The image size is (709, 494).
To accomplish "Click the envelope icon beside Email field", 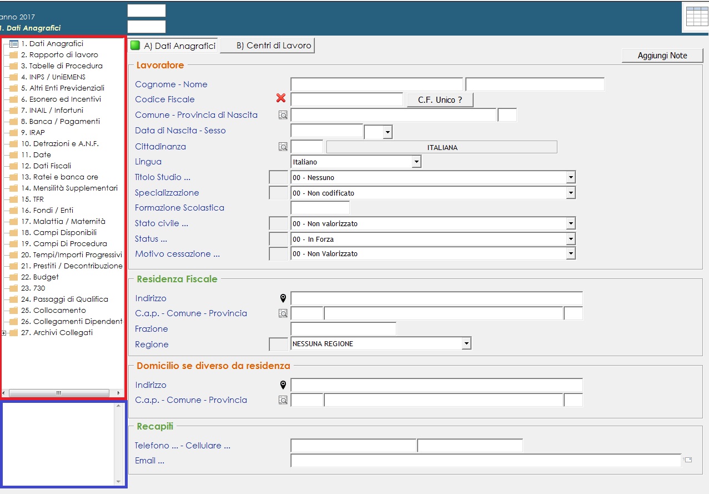I will [688, 460].
